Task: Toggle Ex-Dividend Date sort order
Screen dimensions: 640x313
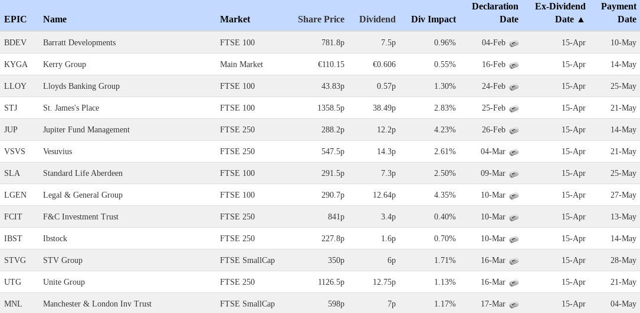Action: click(x=560, y=12)
